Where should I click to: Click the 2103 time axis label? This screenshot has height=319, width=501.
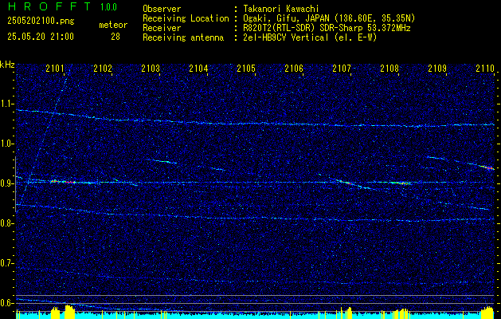click(x=151, y=68)
